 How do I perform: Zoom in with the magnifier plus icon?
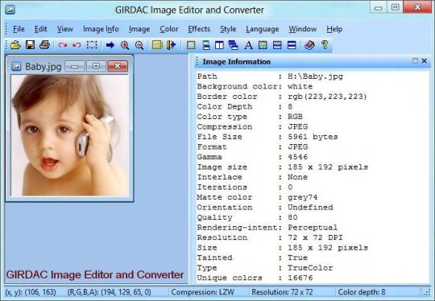pos(125,45)
